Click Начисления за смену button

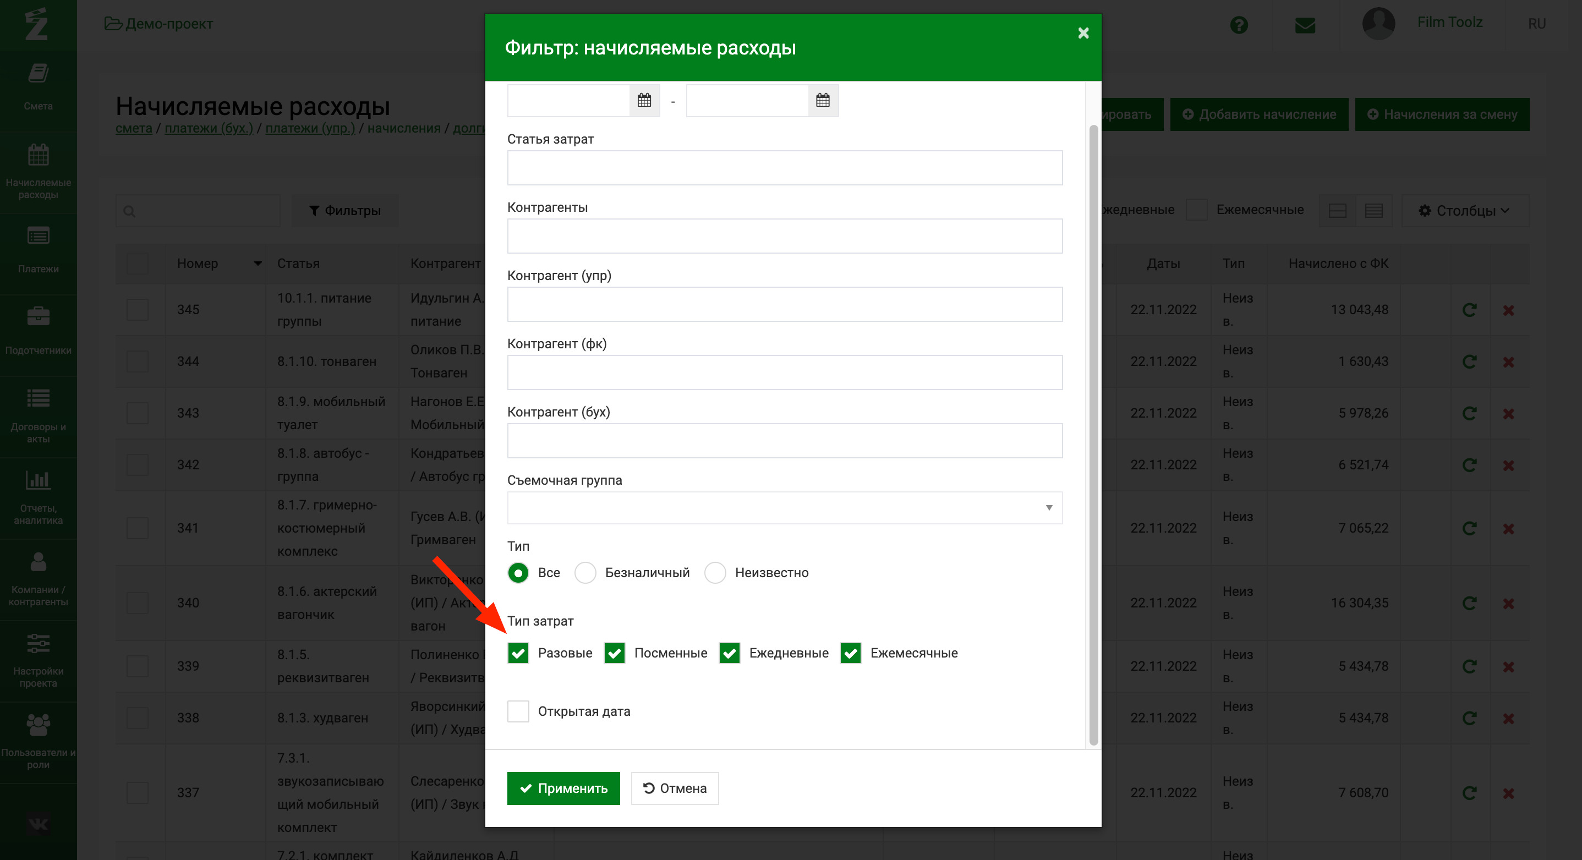[x=1442, y=114]
